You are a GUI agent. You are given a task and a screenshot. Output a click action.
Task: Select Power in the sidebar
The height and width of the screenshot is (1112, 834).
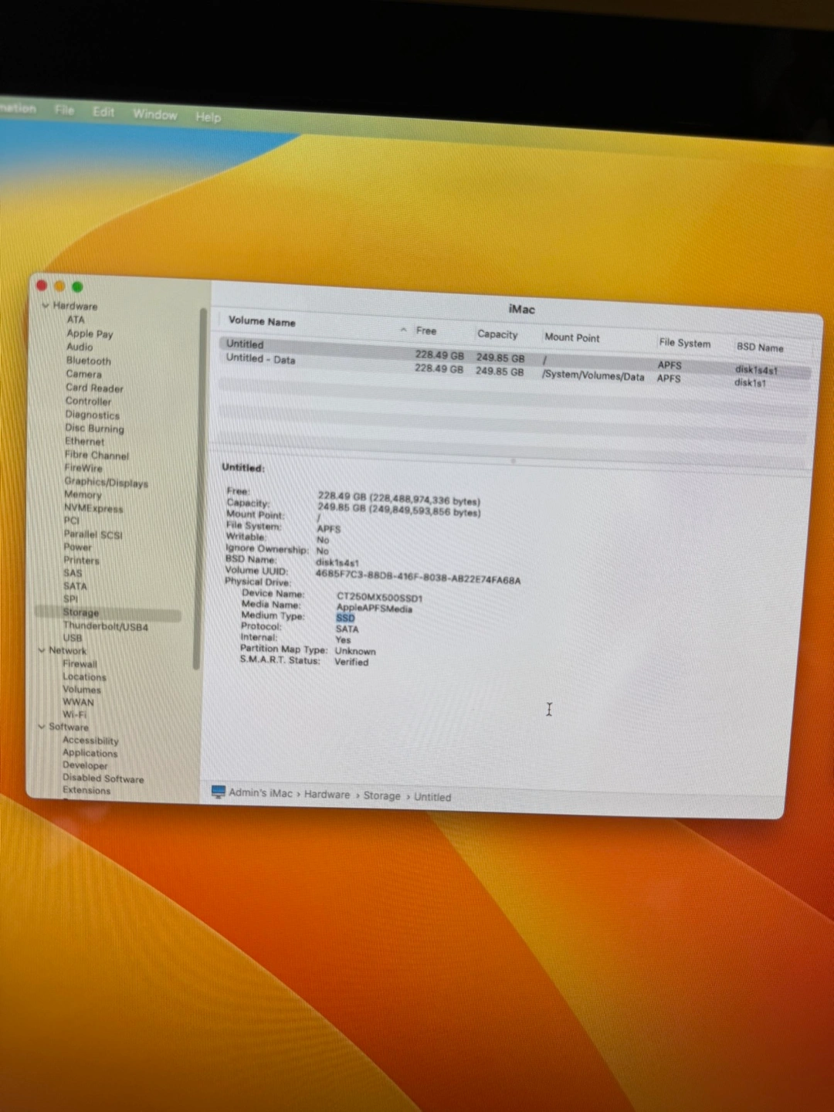tap(77, 547)
